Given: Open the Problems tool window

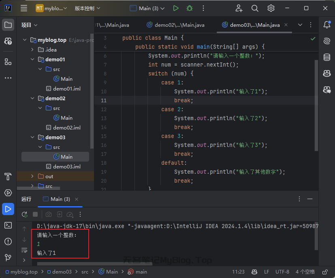Looking at the screenshot, I should (x=8, y=241).
